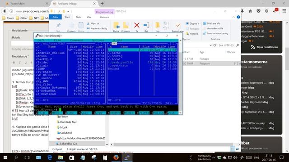289x162 pixels.
Task: Click Markera alla in ribbon
Action: (212, 23)
